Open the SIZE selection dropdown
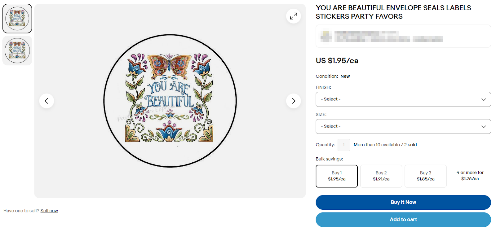This screenshot has height=228, width=496. (403, 126)
